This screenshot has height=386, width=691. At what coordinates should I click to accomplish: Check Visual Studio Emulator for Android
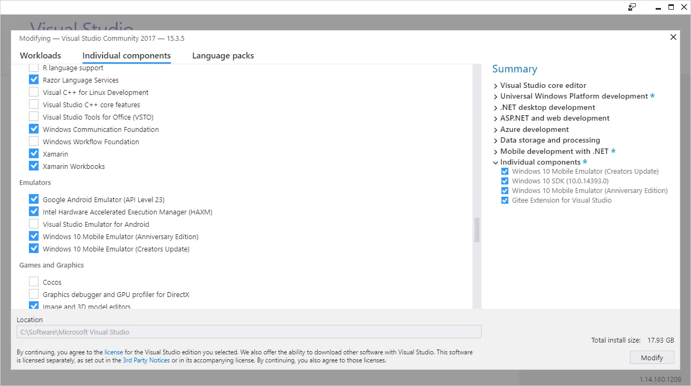point(34,224)
